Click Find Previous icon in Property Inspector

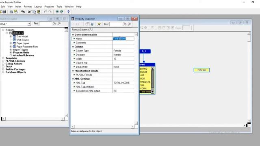pyautogui.click(x=129, y=24)
